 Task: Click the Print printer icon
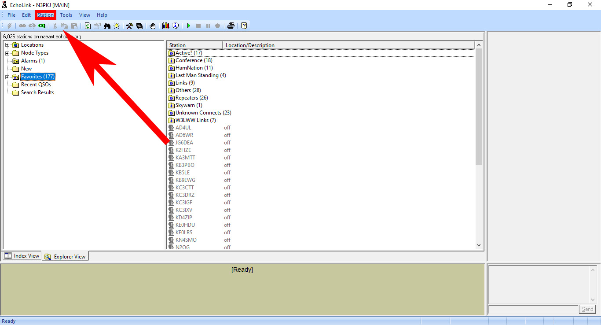(231, 26)
